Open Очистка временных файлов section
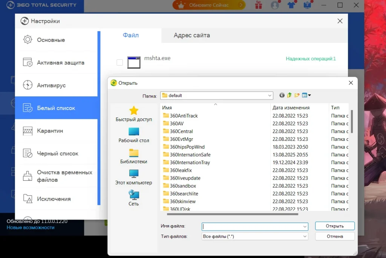The width and height of the screenshot is (386, 258). 57,176
